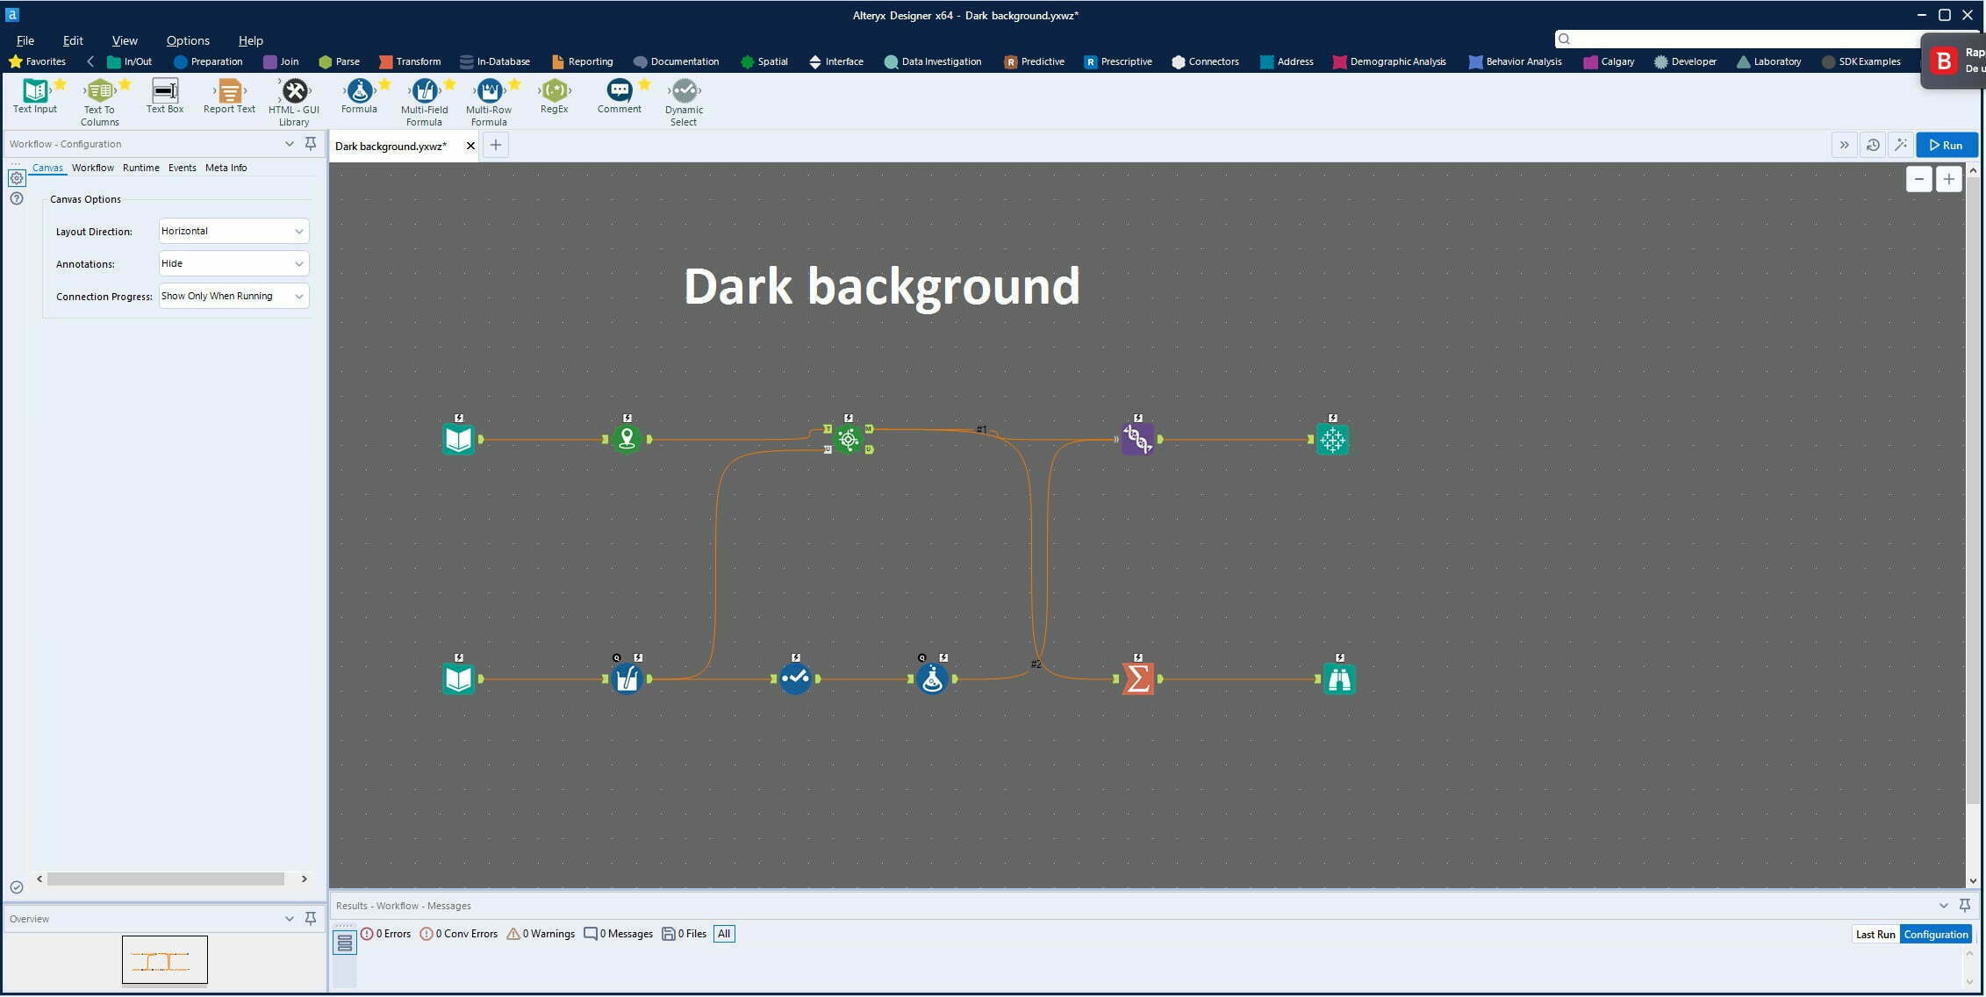Open the Annotations dropdown

pyautogui.click(x=233, y=263)
